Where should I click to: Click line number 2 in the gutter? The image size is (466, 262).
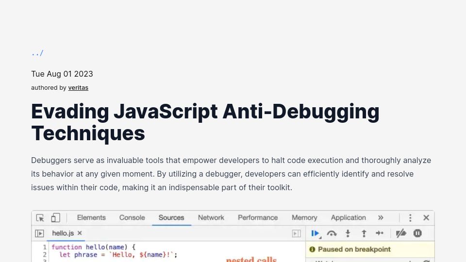pyautogui.click(x=45, y=255)
